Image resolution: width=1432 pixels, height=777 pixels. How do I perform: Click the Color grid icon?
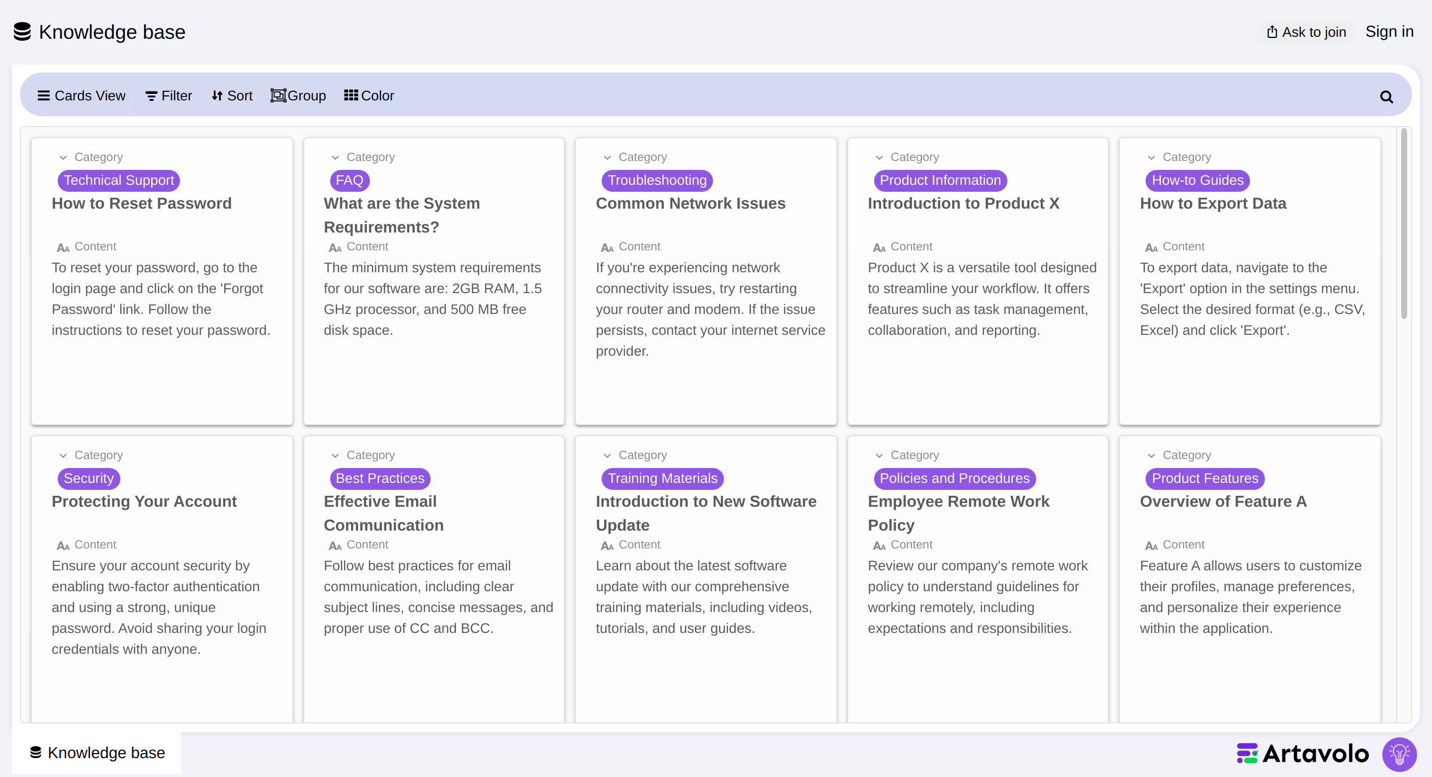(351, 95)
